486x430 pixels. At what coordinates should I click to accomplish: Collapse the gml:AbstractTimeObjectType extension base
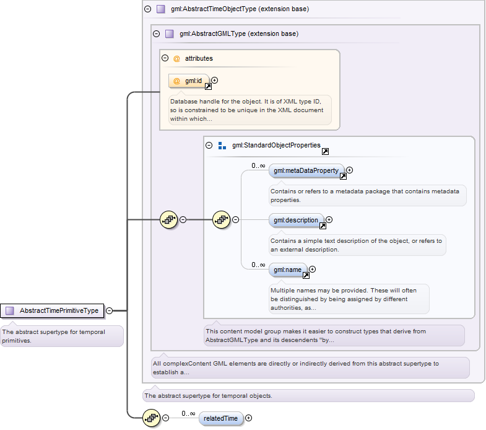(148, 9)
